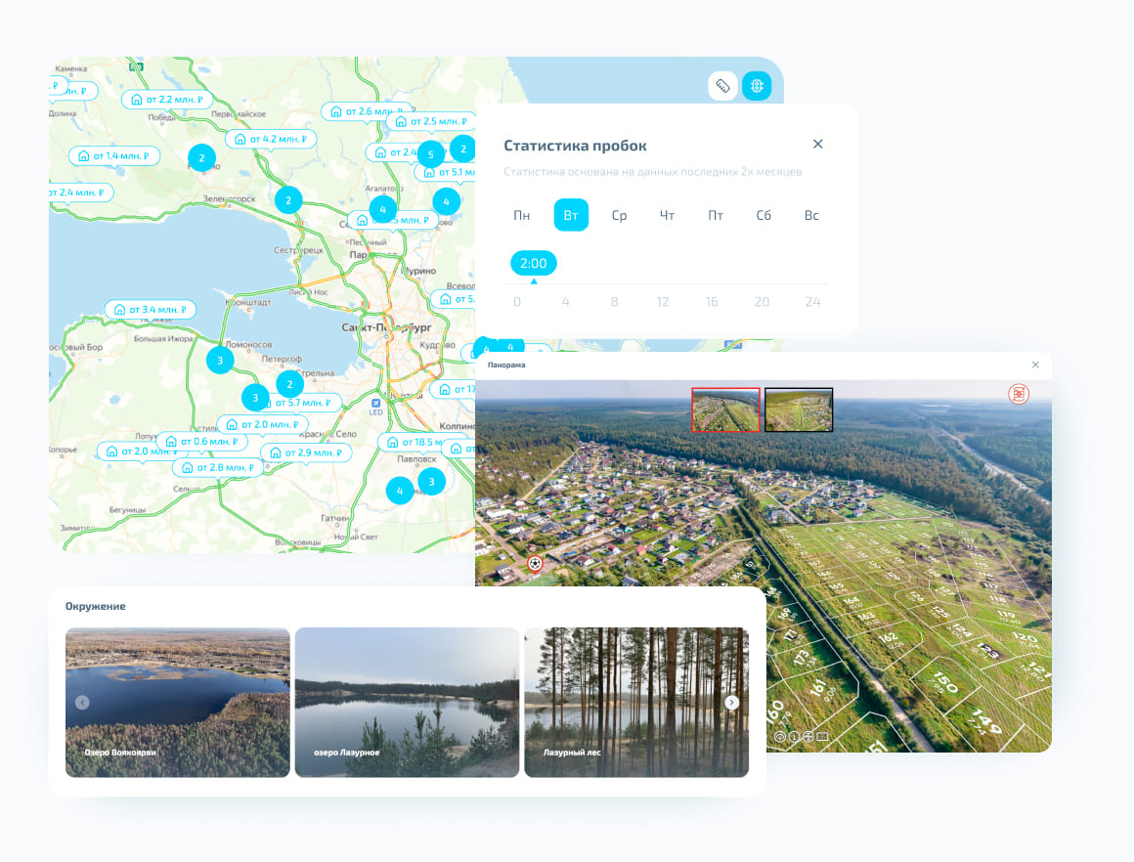1134x862 pixels.
Task: Click the soccer ball marker in the panorama
Action: pyautogui.click(x=535, y=563)
